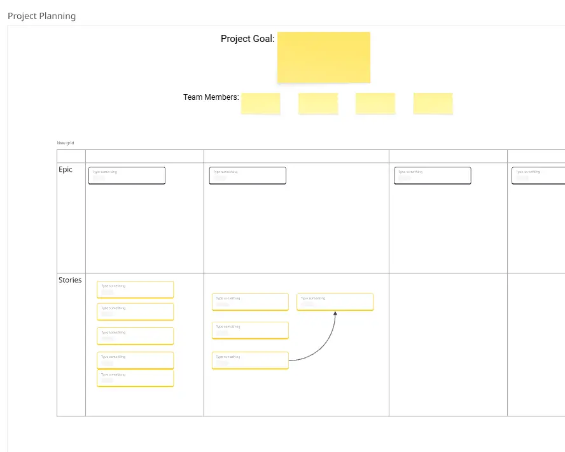Click the Project Planning board title
The image size is (565, 452).
click(41, 15)
